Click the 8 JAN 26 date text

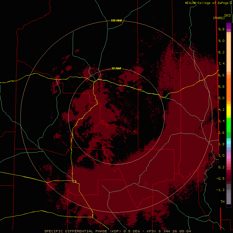[168, 231]
